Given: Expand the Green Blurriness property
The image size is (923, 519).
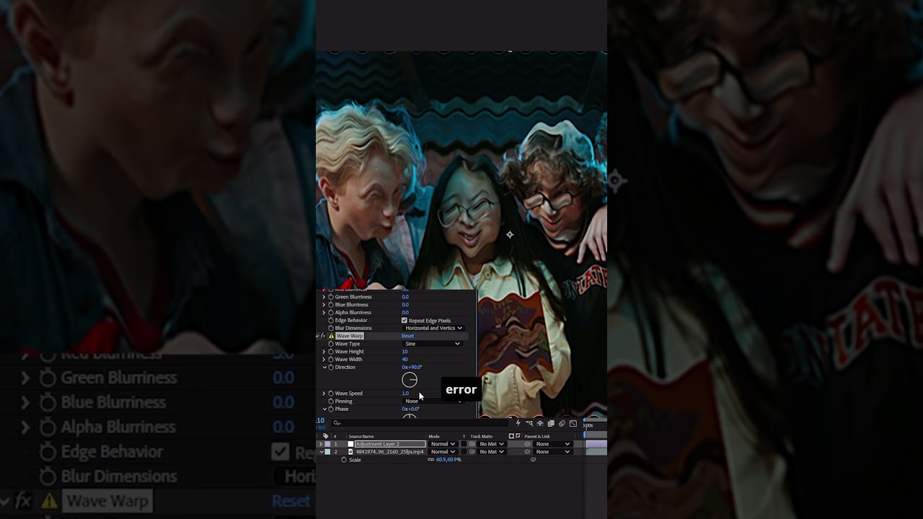Looking at the screenshot, I should 324,297.
